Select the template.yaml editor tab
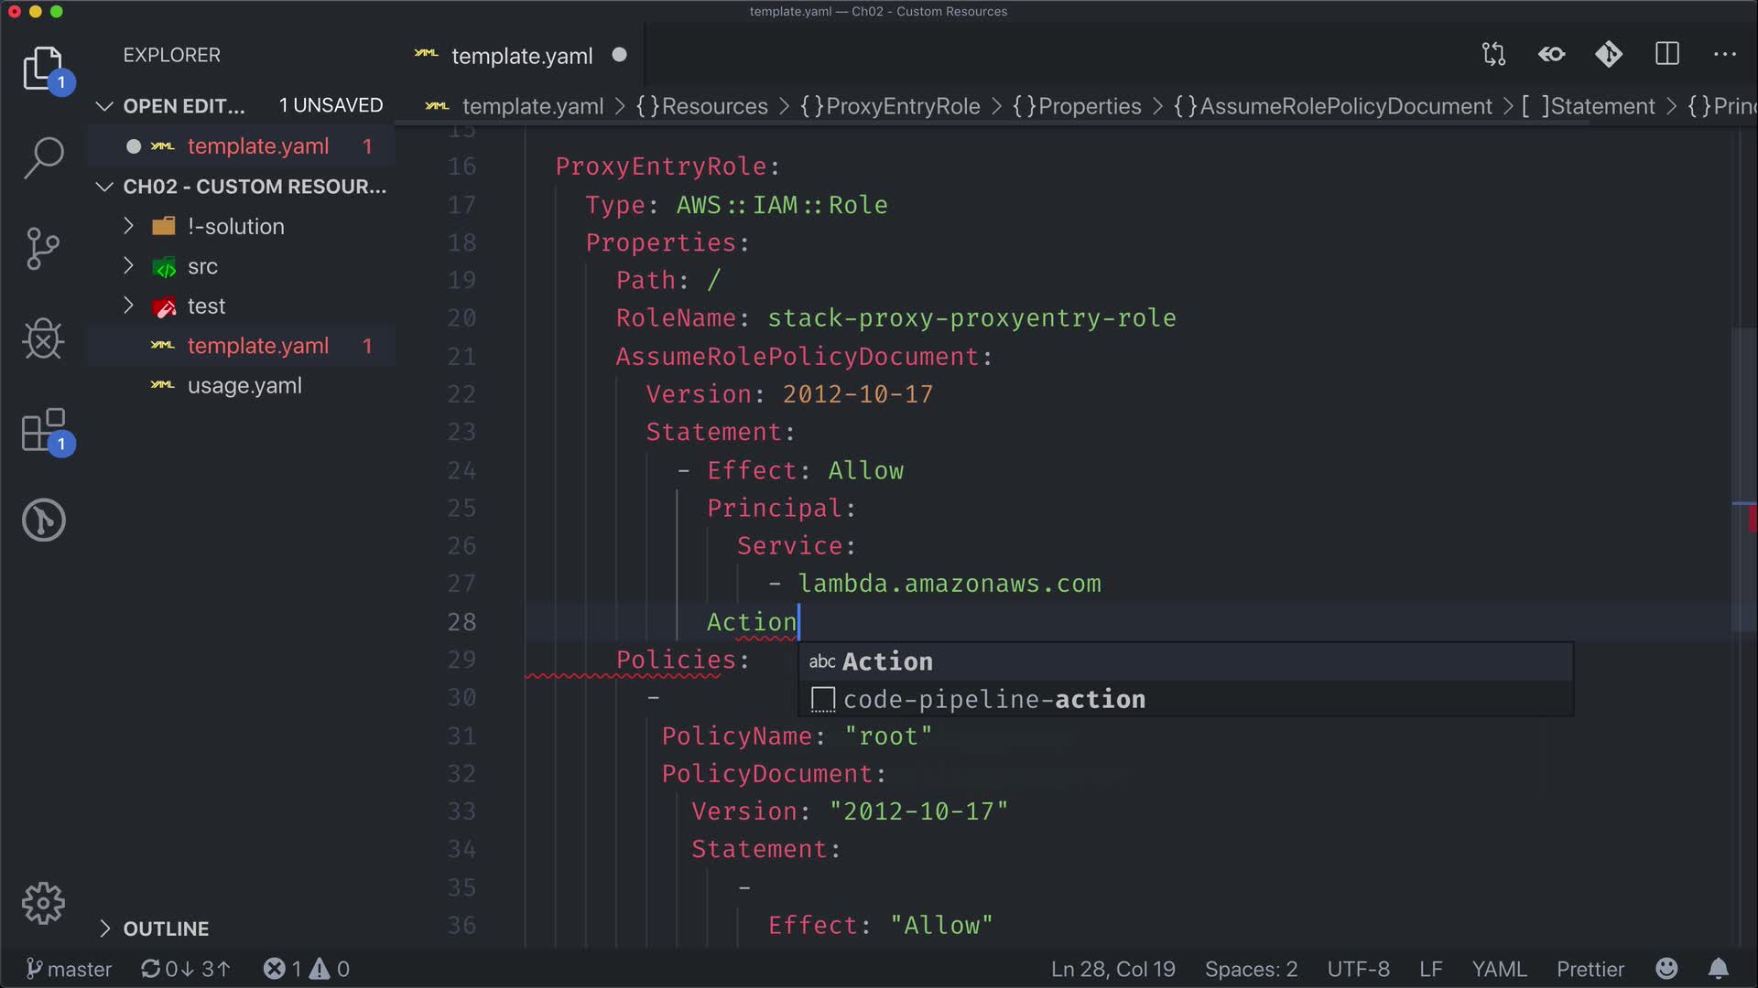Image resolution: width=1758 pixels, height=988 pixels. coord(521,56)
